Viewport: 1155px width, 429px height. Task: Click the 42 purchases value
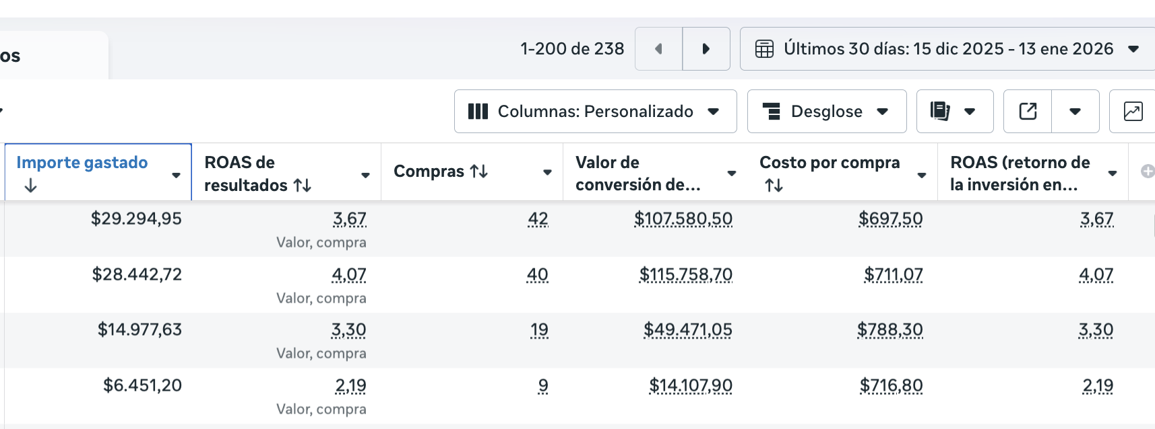[538, 219]
